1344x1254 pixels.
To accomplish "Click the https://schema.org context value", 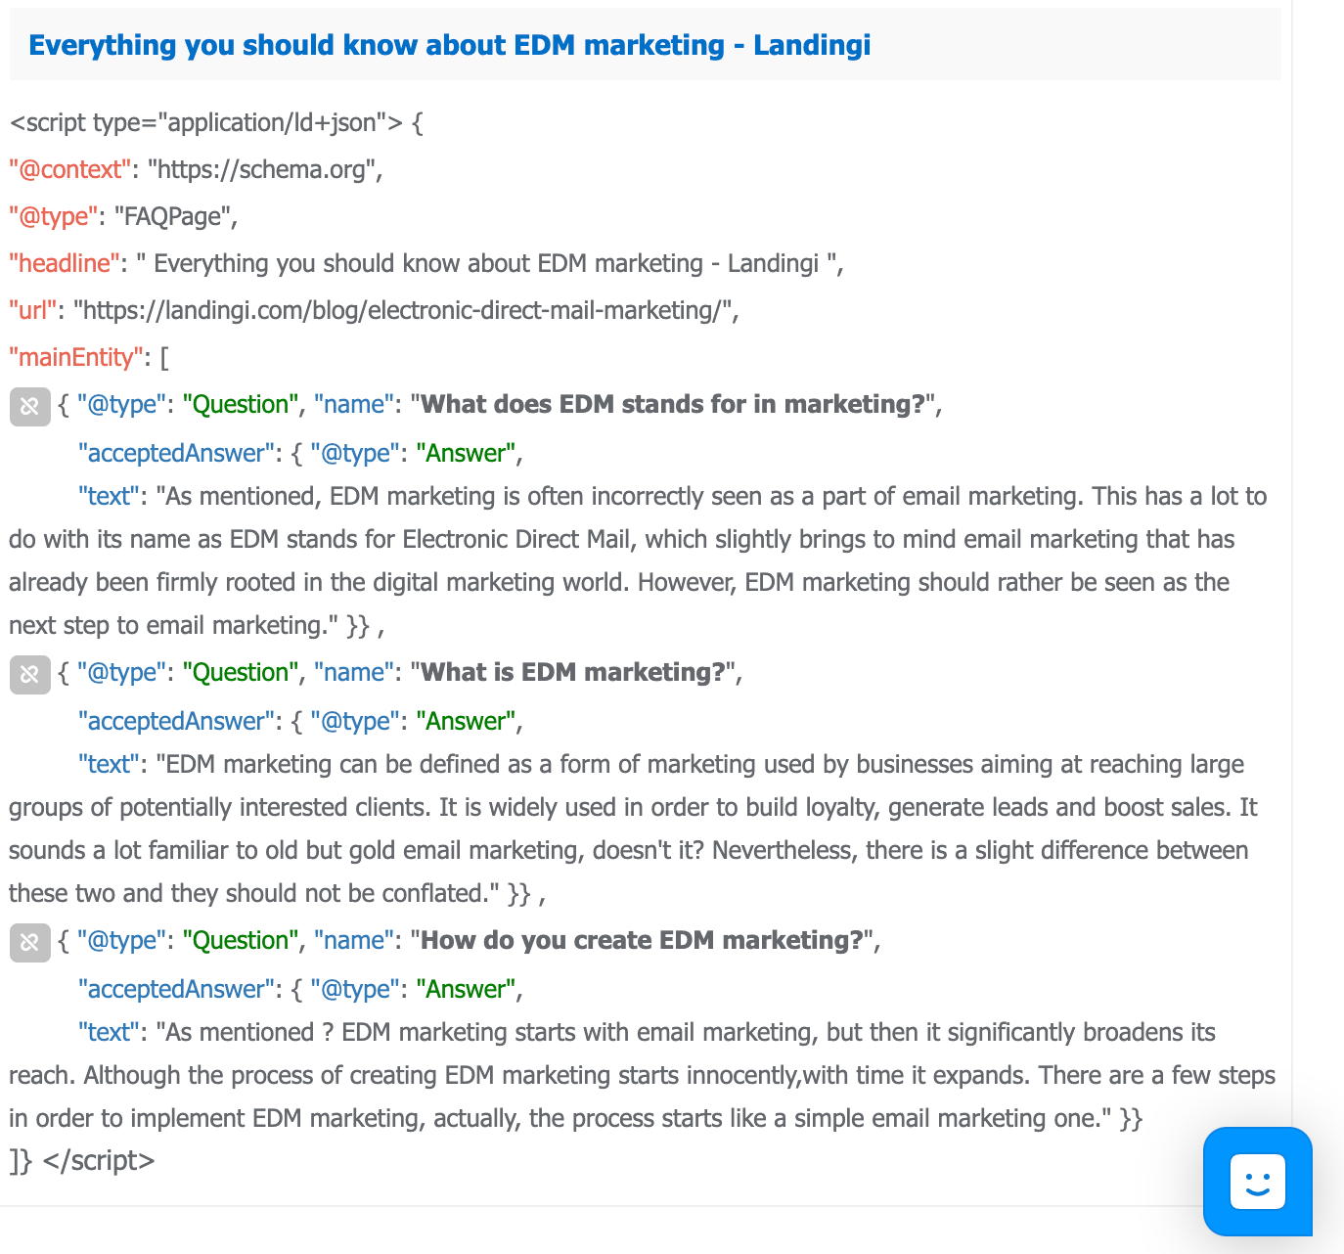I will pos(261,169).
